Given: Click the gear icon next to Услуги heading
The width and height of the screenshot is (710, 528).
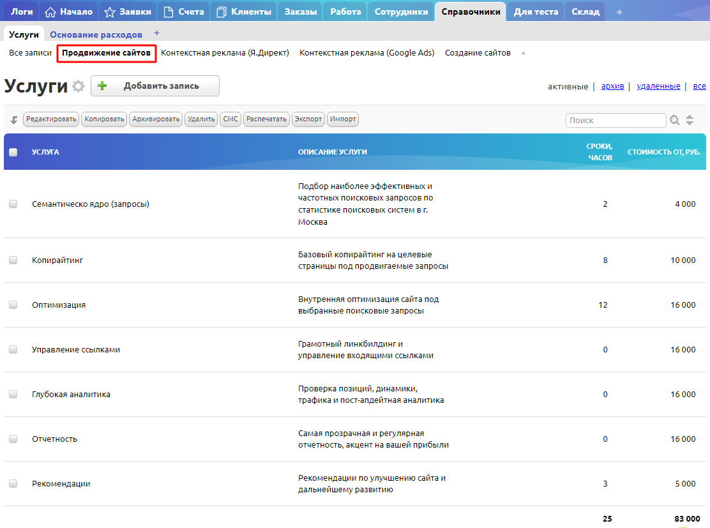Looking at the screenshot, I should click(x=78, y=87).
